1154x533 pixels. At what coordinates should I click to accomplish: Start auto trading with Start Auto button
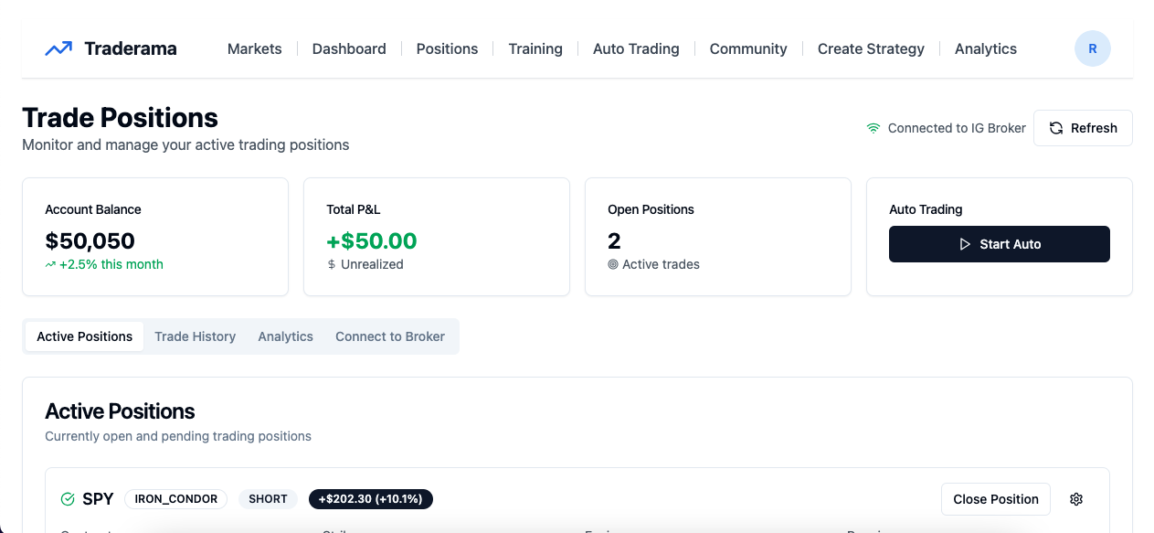tap(1000, 244)
